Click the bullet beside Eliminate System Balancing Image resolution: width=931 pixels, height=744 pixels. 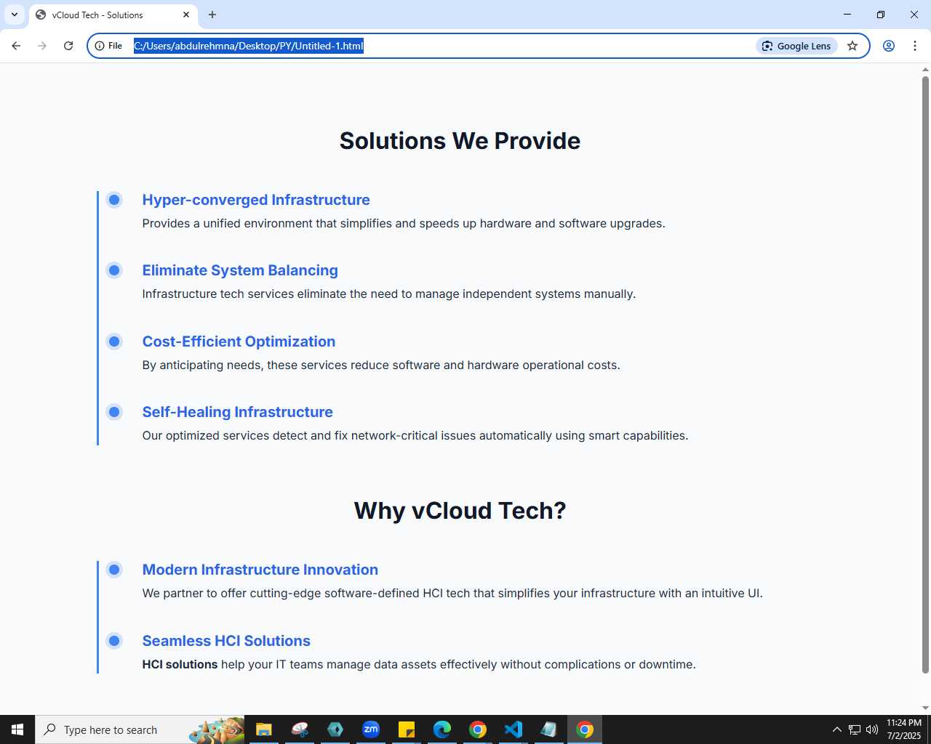pos(114,270)
